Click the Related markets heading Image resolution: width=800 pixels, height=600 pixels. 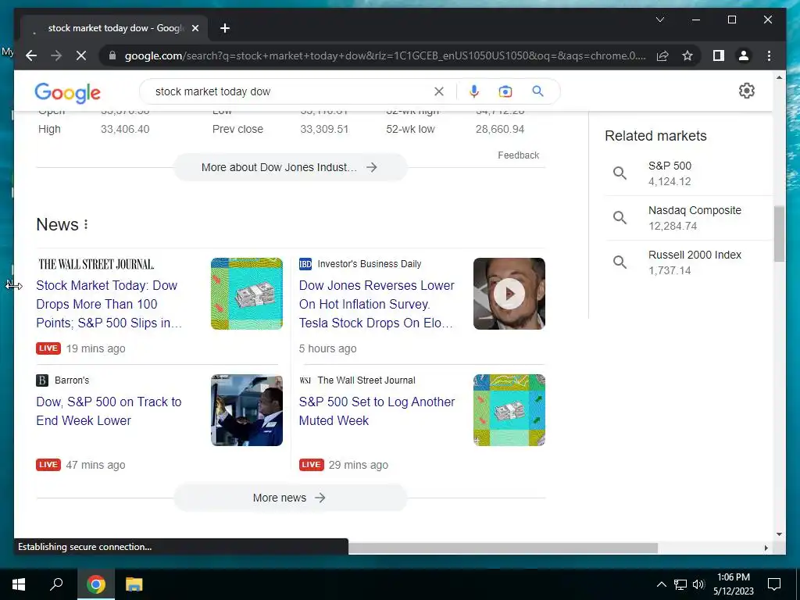(655, 136)
